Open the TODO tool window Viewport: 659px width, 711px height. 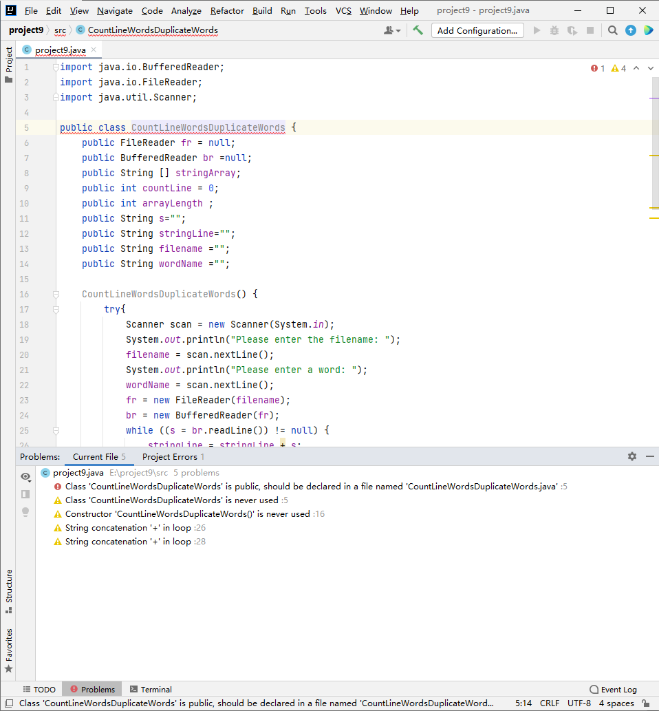click(39, 689)
